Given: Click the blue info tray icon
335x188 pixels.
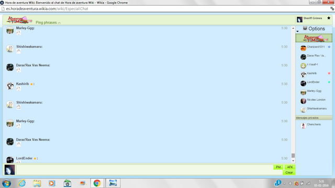Looking at the screenshot, I should click(x=277, y=183).
